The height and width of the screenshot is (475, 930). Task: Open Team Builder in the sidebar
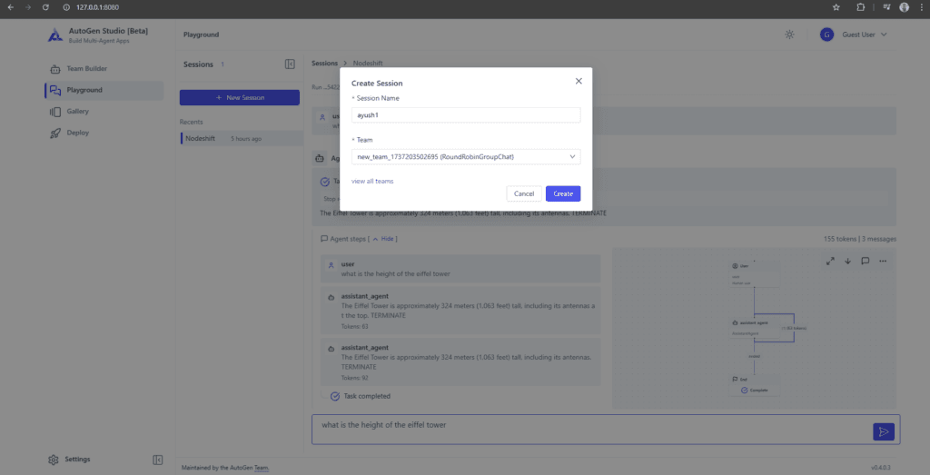pos(104,69)
